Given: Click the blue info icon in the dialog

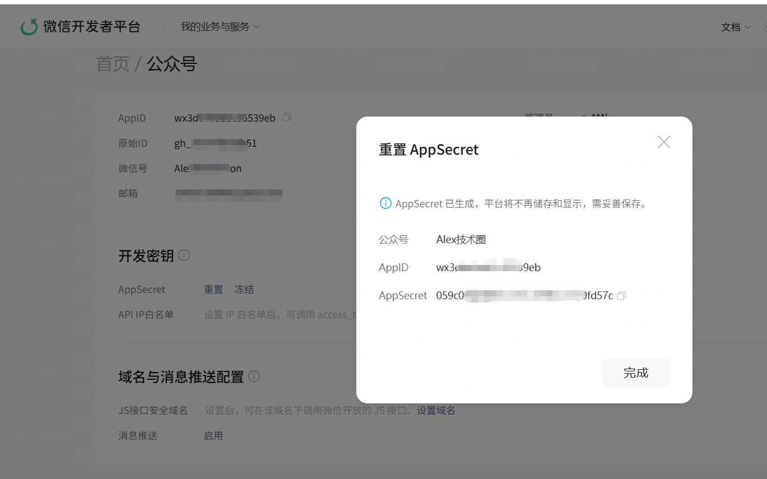Looking at the screenshot, I should tap(385, 203).
